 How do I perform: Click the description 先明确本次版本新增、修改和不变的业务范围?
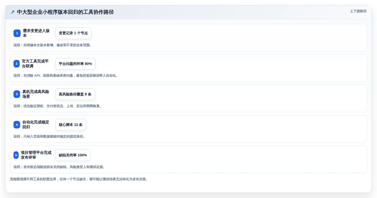click(x=53, y=45)
